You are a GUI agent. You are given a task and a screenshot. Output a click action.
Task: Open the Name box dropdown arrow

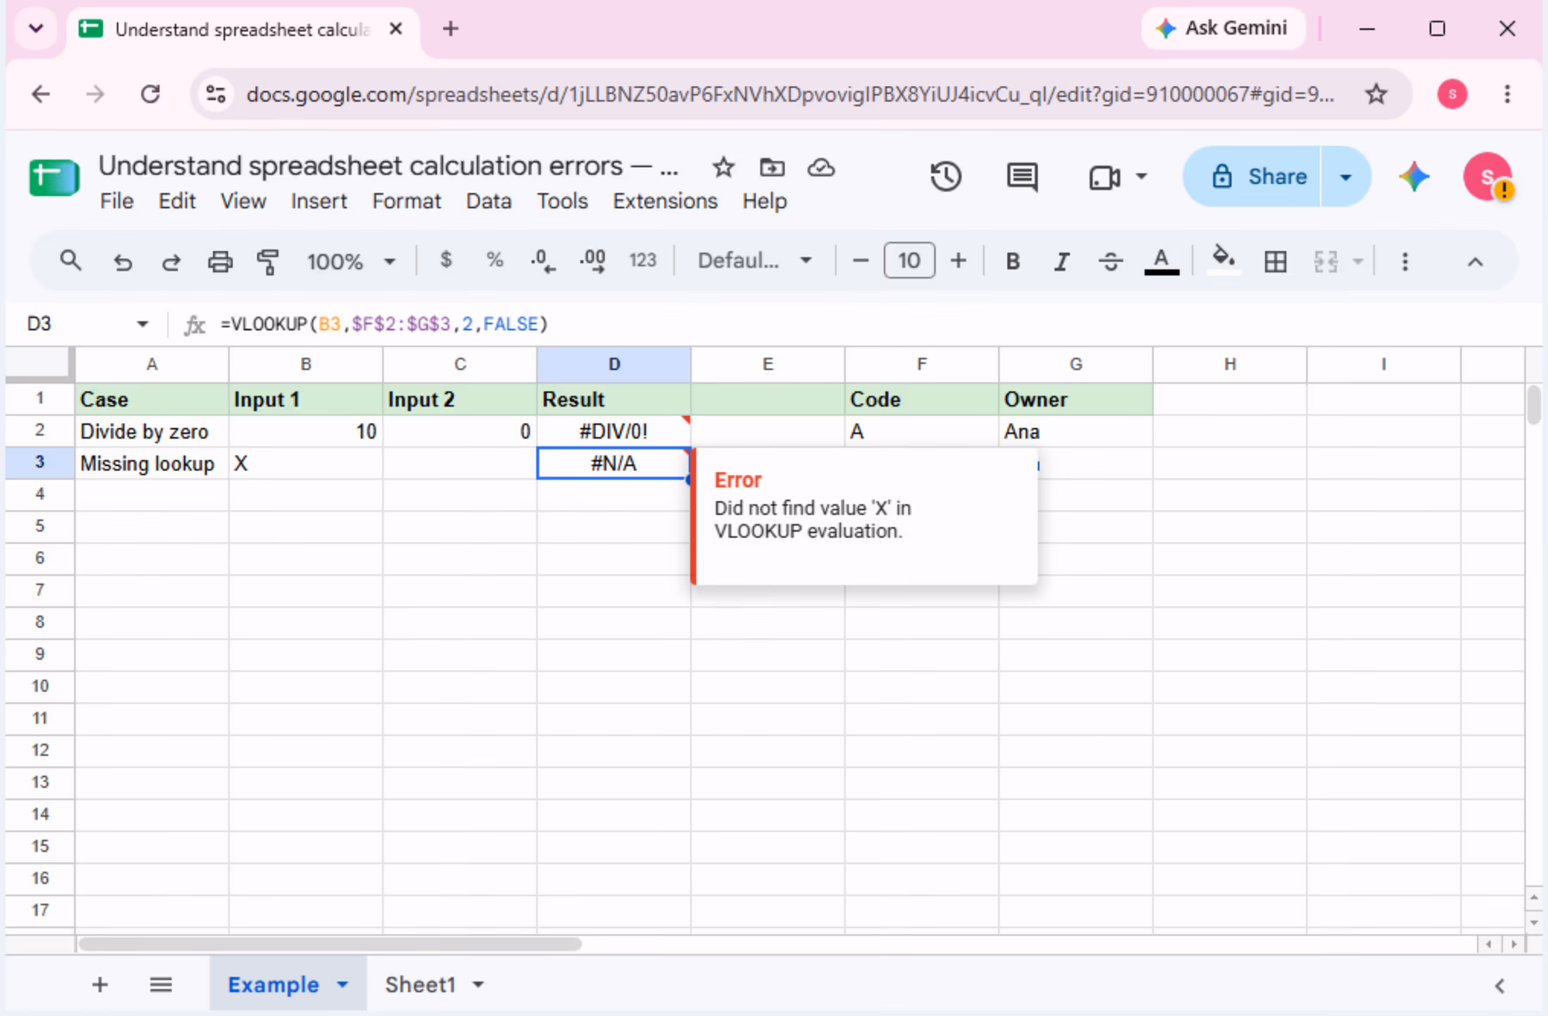pos(143,324)
